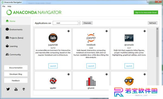
Task: Open glueviz card gear options
Action: tap(106, 74)
